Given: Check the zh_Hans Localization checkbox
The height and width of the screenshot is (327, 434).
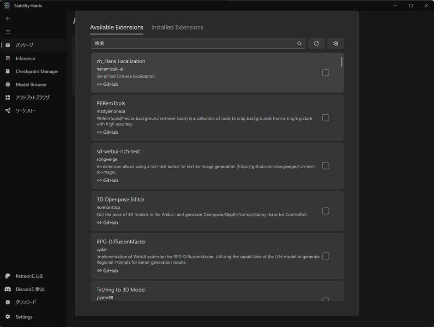Looking at the screenshot, I should [x=325, y=72].
